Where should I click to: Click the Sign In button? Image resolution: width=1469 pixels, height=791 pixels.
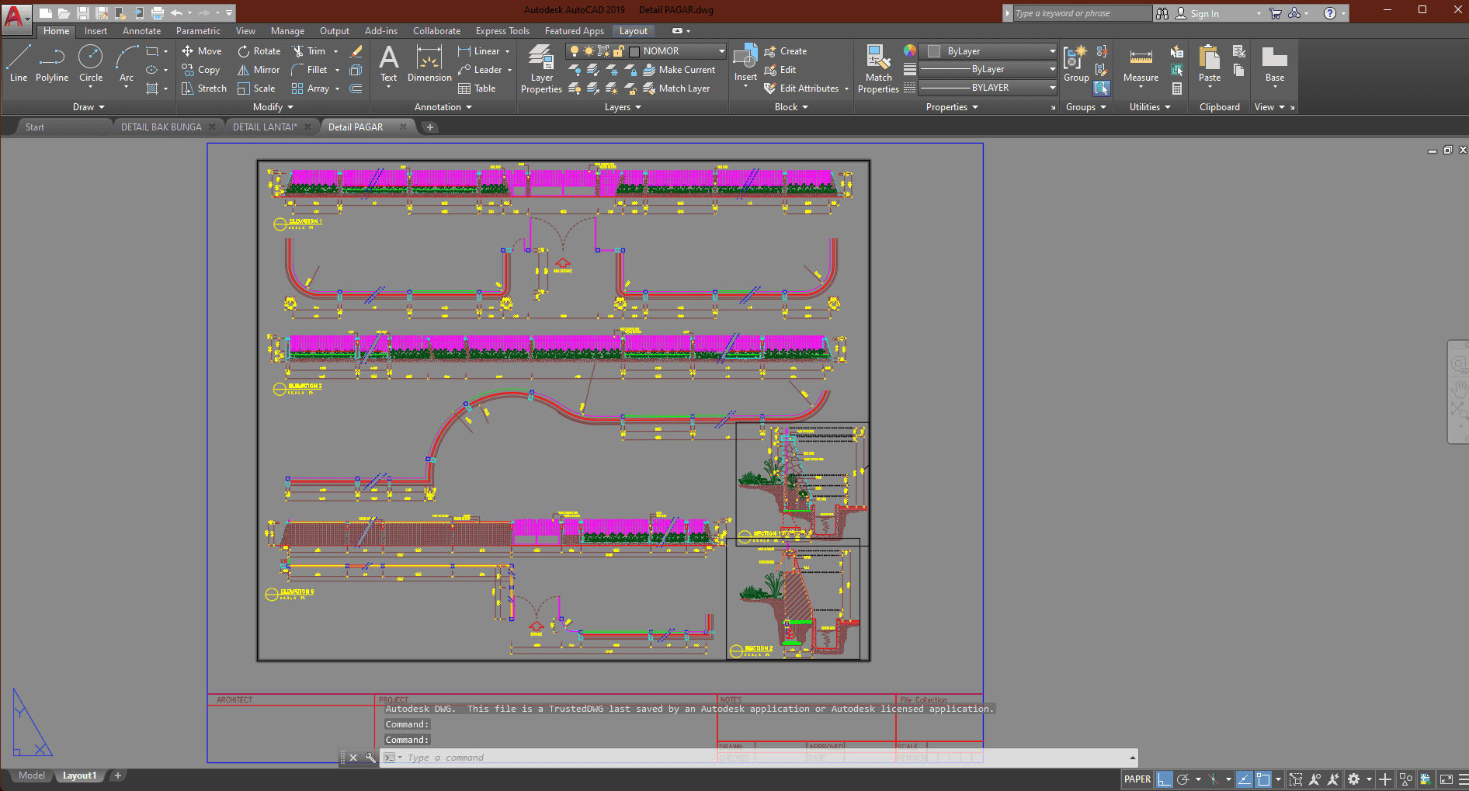1204,14
